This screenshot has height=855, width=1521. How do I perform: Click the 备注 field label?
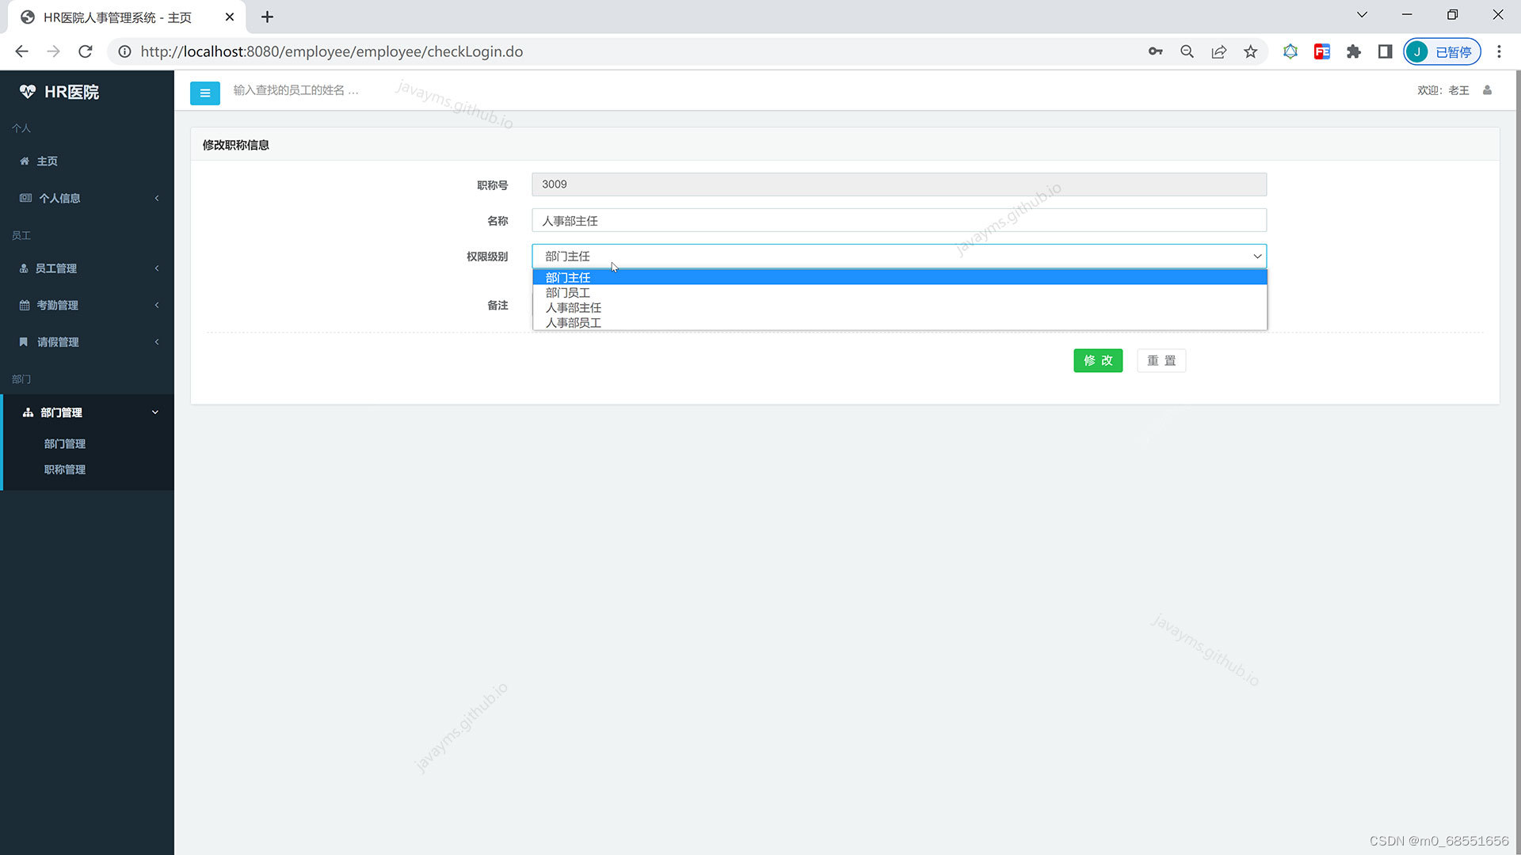497,305
